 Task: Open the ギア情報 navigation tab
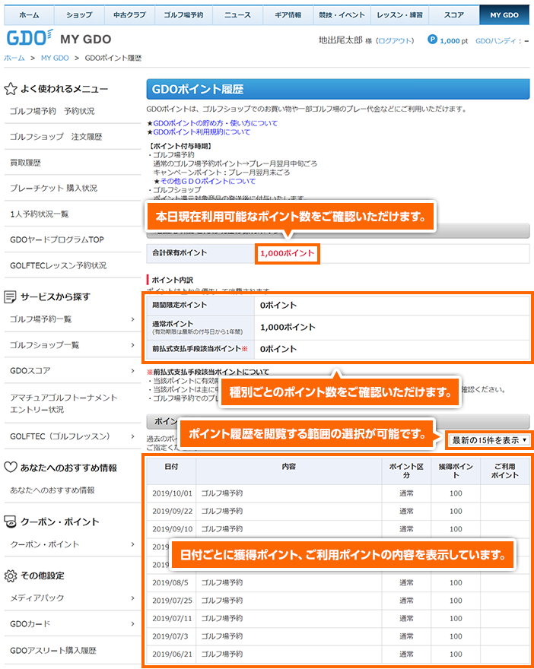[x=288, y=15]
